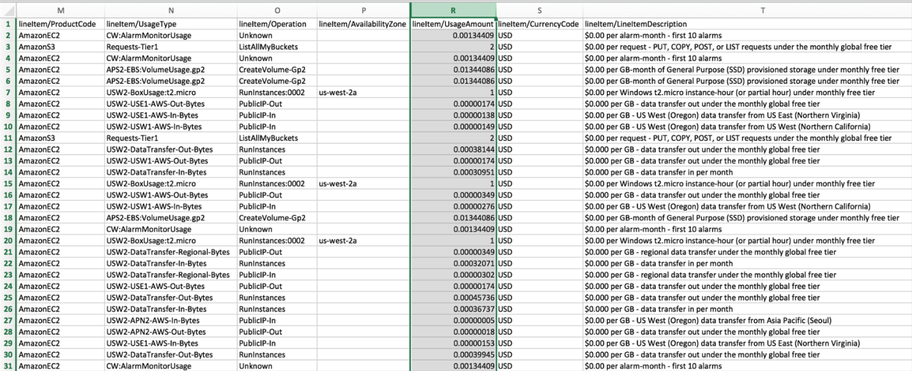
Task: Select USD cell in row 2
Action: pyautogui.click(x=540, y=35)
